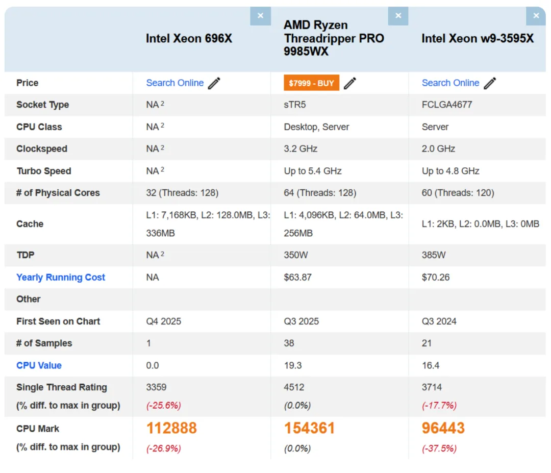Search Online for Intel Xeon w9-3595X pricing
Image resolution: width=551 pixels, height=473 pixels.
(x=450, y=82)
